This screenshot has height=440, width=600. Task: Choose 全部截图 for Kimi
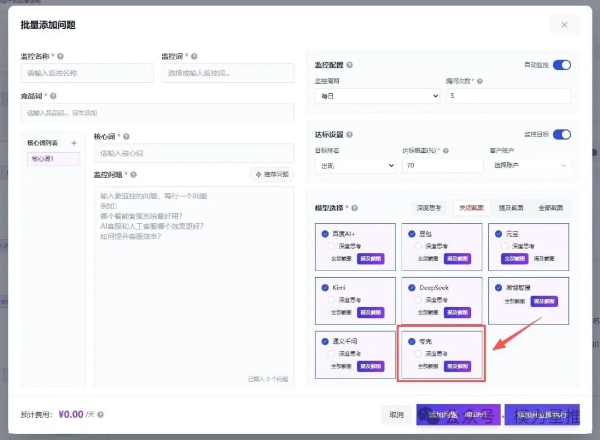[x=341, y=313]
